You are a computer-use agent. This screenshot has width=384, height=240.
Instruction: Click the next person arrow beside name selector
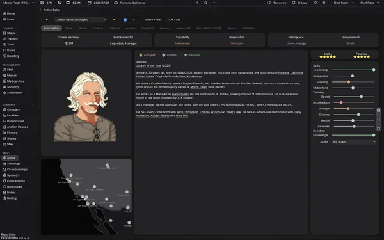(x=114, y=20)
